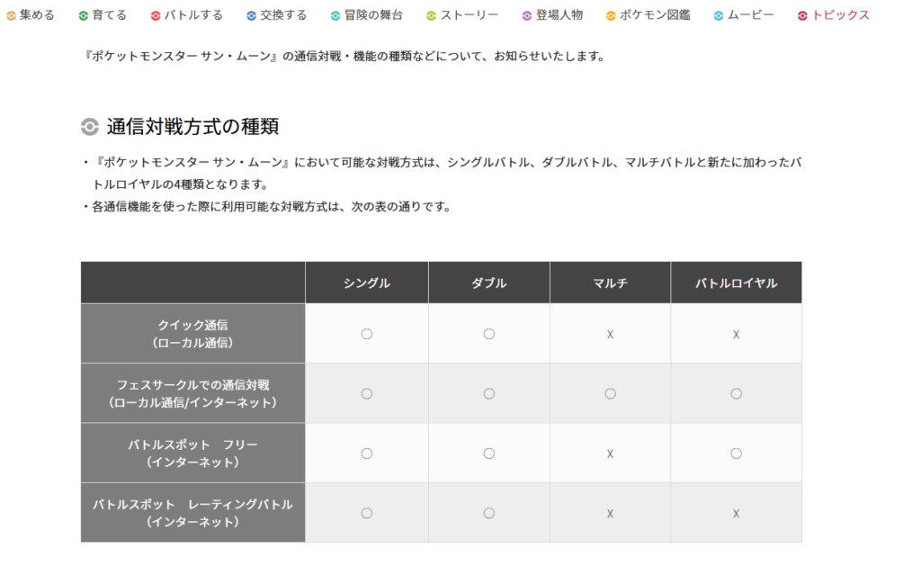
Task: Click the クイック通信 (ローカル通信) row header
Action: 192,334
